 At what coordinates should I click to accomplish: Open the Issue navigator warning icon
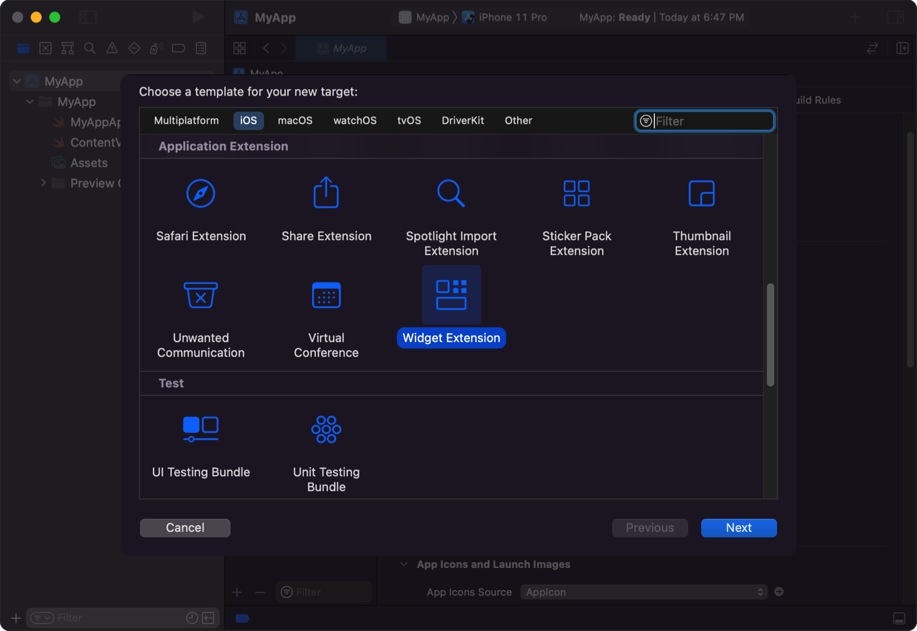112,48
